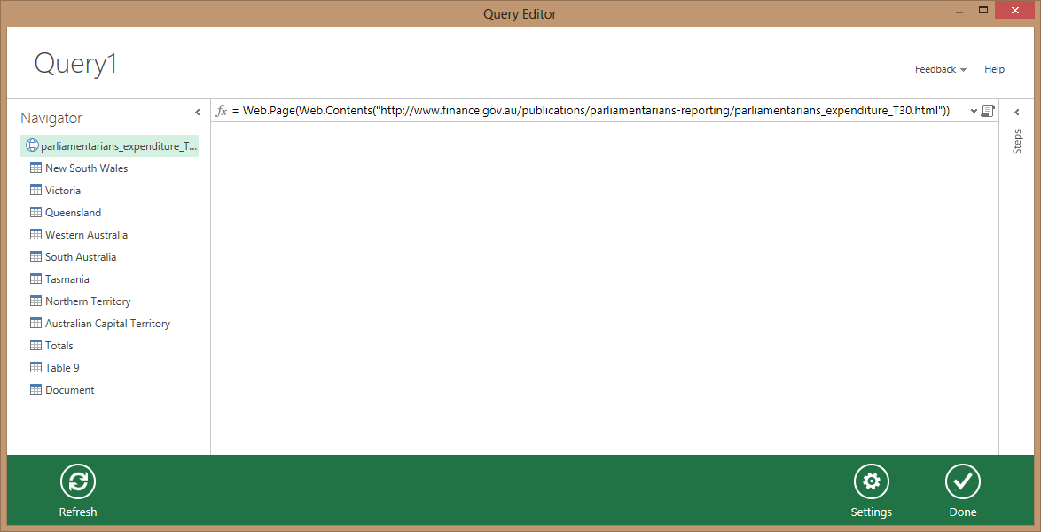
Task: Click the Done checkmark icon
Action: click(962, 481)
